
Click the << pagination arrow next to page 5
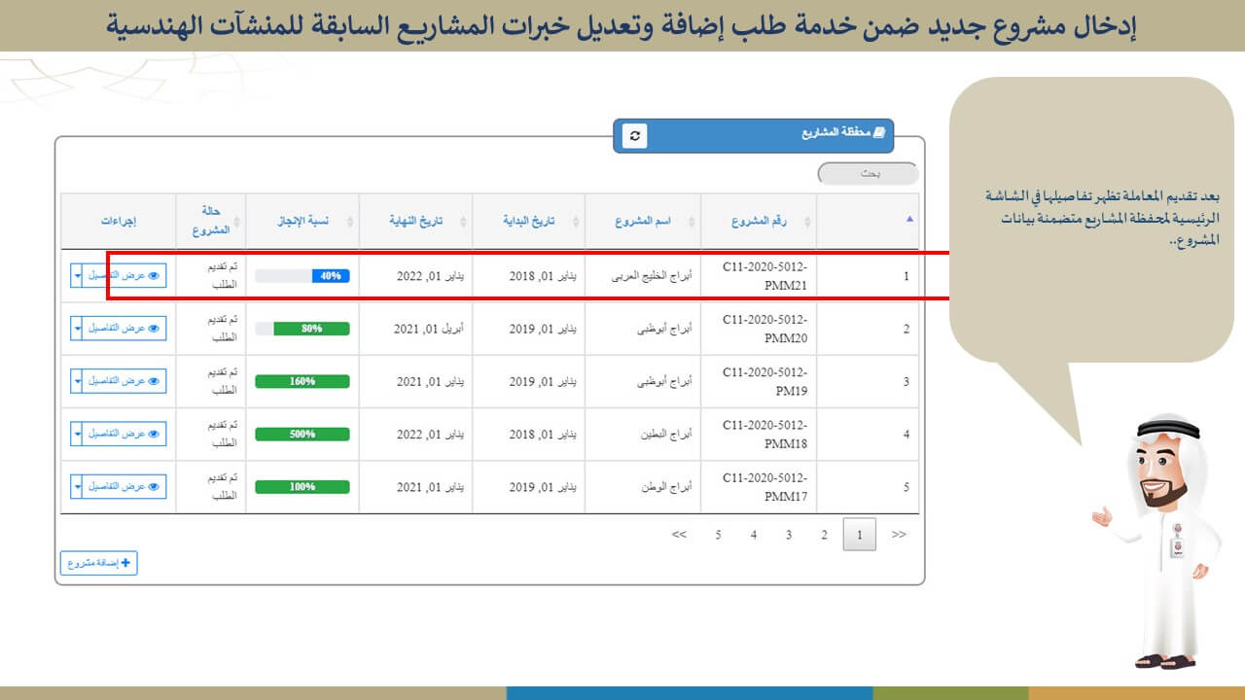point(679,535)
